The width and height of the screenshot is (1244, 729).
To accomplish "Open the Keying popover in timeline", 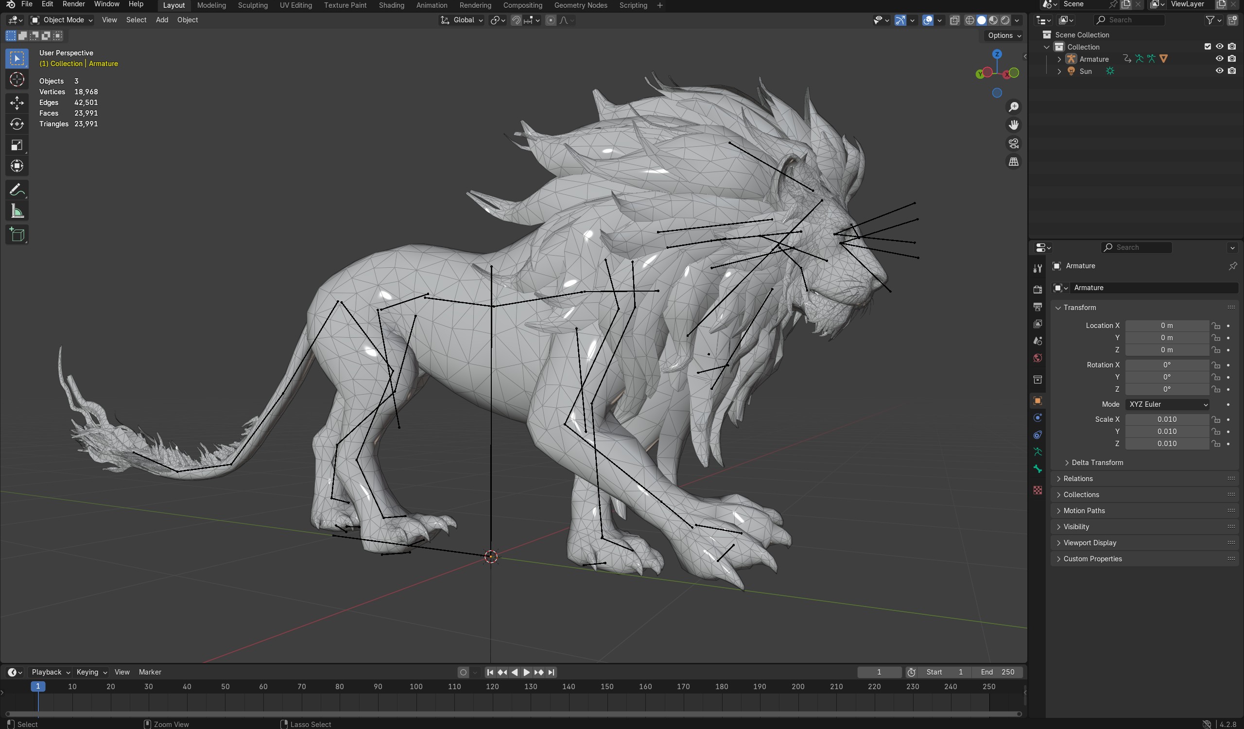I will coord(91,672).
